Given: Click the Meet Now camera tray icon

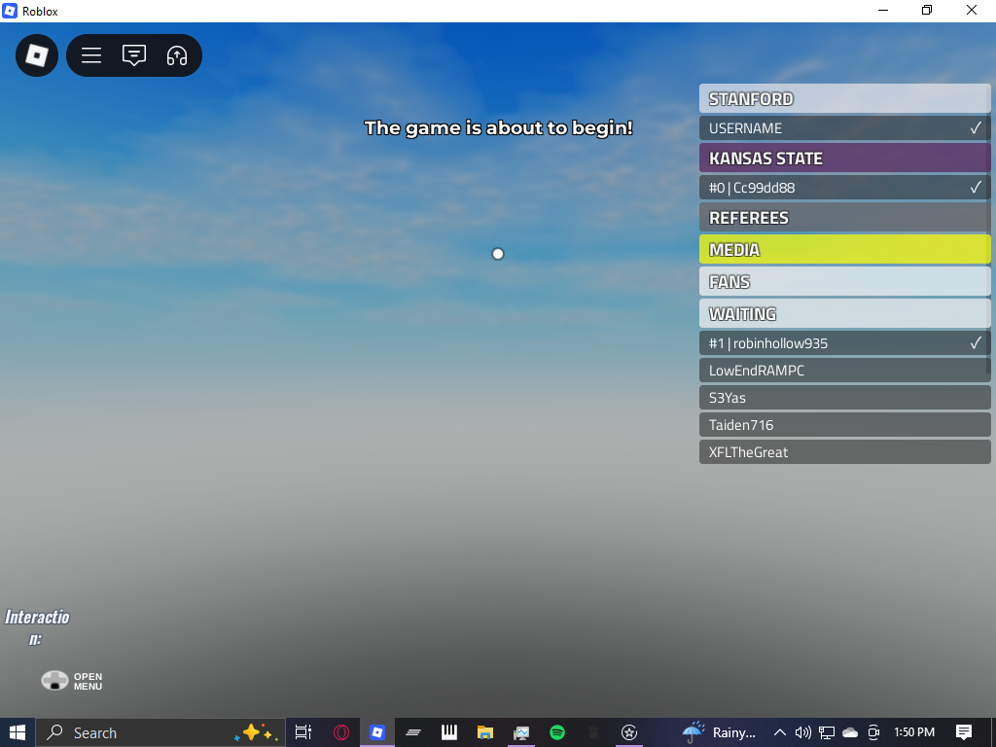Looking at the screenshot, I should [873, 732].
